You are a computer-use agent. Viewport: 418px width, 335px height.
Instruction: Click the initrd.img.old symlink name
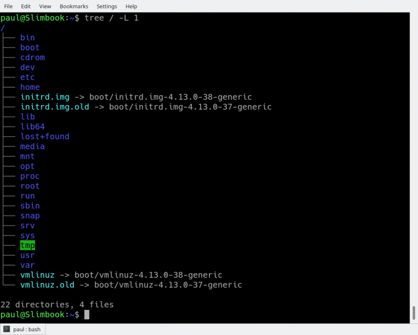[54, 107]
